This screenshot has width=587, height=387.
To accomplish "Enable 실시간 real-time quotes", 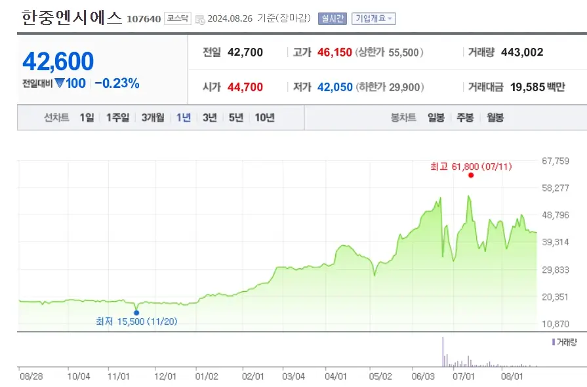I will (x=332, y=17).
